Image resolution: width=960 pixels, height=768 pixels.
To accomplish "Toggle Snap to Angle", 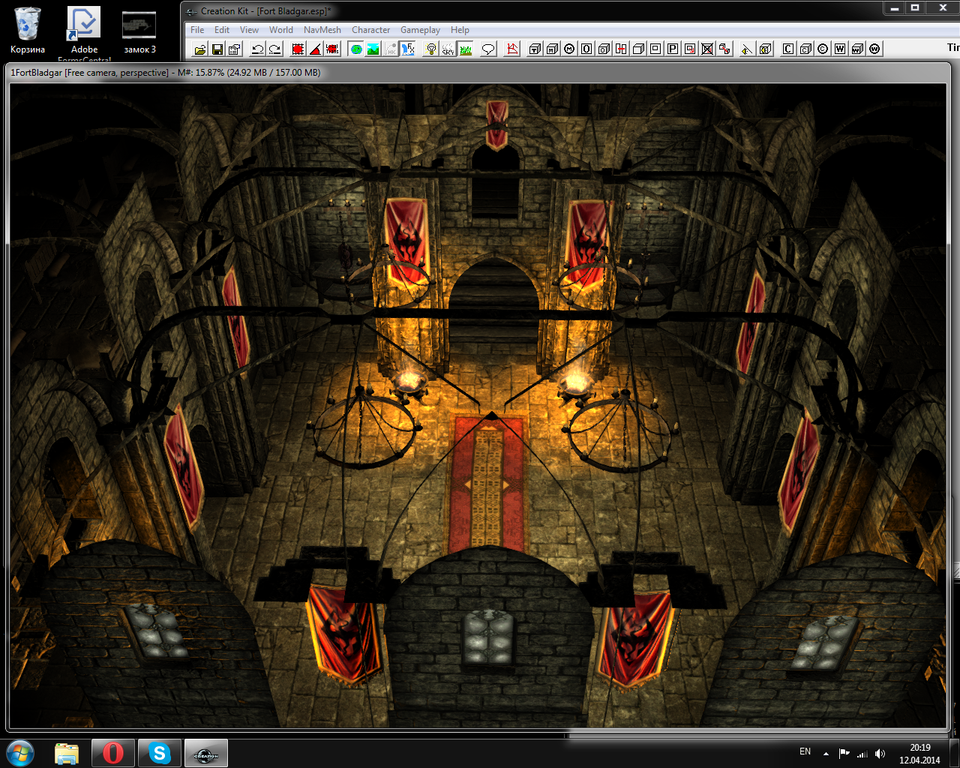I will (315, 49).
